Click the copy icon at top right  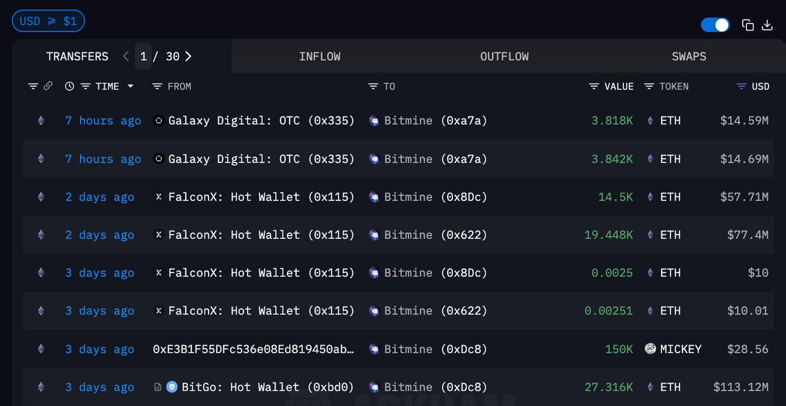pyautogui.click(x=747, y=25)
